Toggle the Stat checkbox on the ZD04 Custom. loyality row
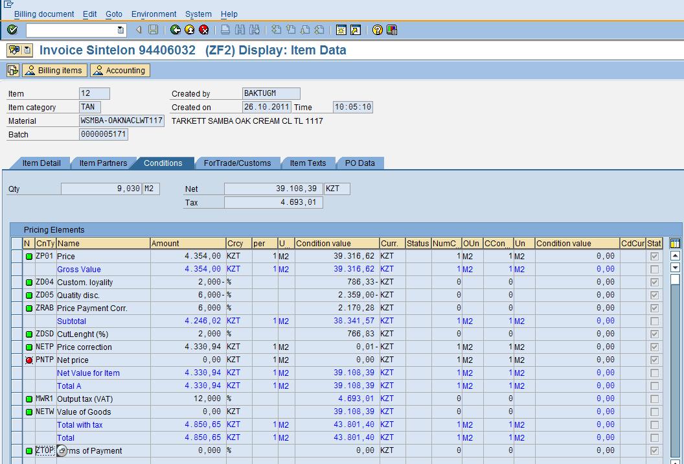The width and height of the screenshot is (684, 464). (654, 283)
